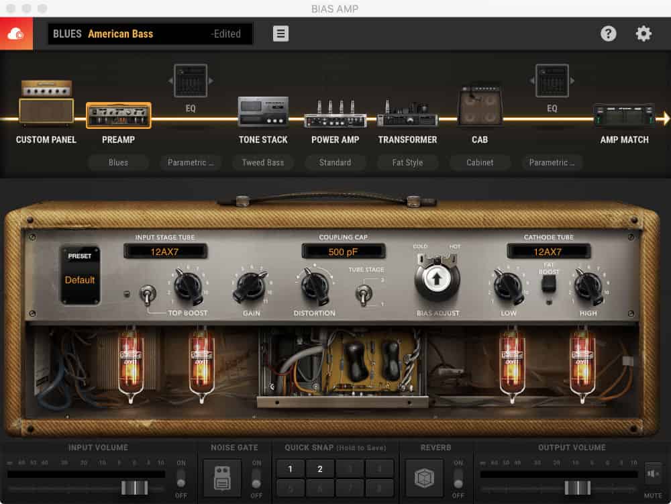Adjust the Output Volume slider
This screenshot has width=671, height=504.
[x=576, y=487]
